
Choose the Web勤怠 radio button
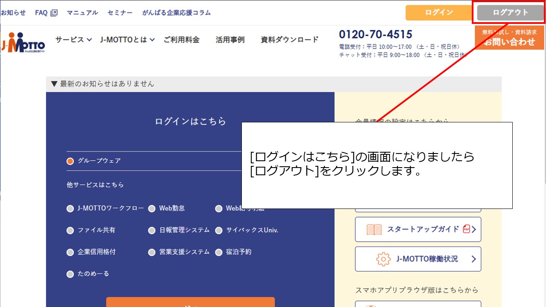click(x=152, y=209)
